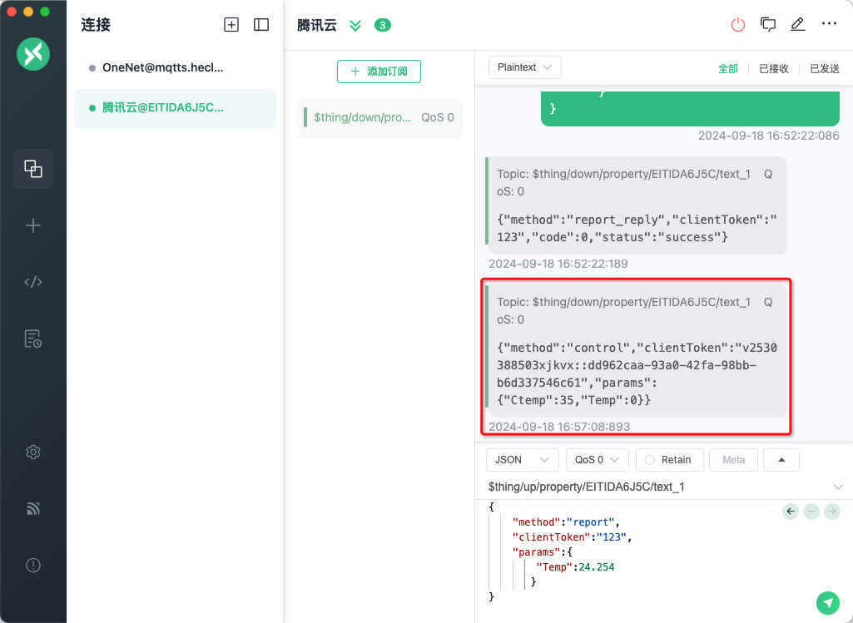Toggle the connection list layout icon
Viewport: 853px width, 623px height.
pos(261,25)
